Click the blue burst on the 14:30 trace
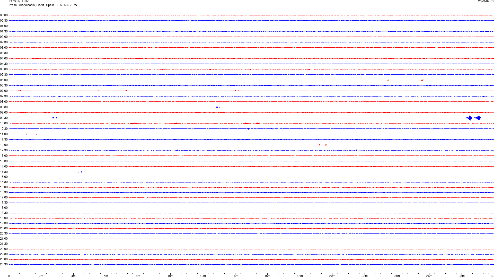Viewport: 494px width, 278px height. pyautogui.click(x=80, y=172)
